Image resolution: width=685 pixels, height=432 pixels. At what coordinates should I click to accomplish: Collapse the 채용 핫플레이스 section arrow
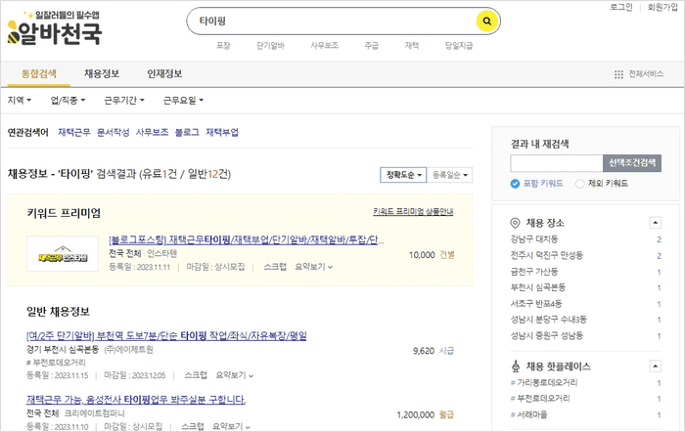coord(655,366)
